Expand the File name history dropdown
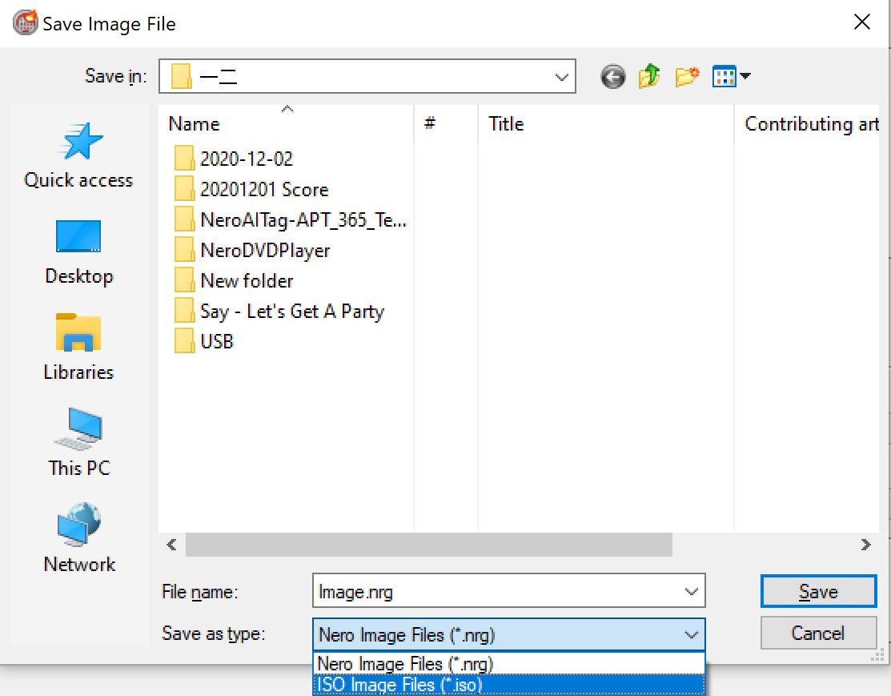 click(691, 591)
